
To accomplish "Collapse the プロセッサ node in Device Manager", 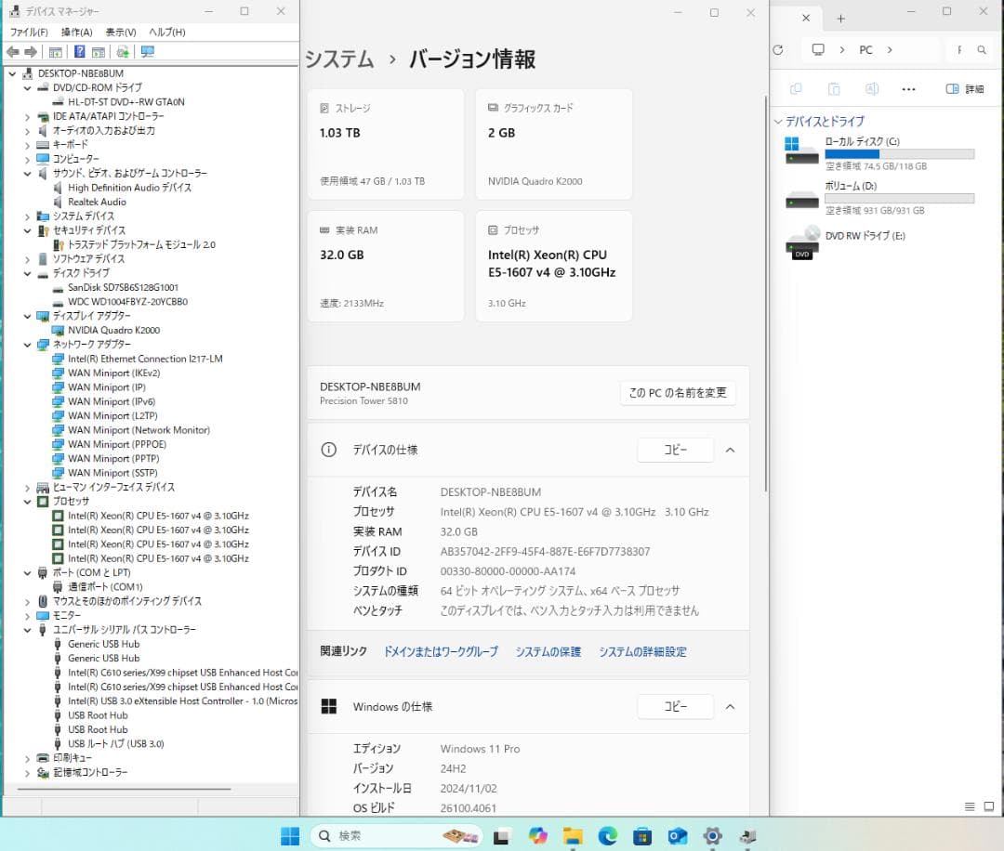I will coord(28,501).
